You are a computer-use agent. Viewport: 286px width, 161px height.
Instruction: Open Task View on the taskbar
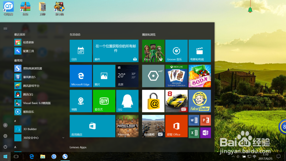16,156
